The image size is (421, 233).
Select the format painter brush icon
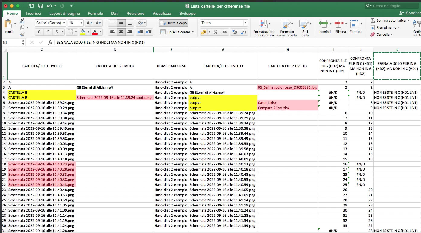22,34
